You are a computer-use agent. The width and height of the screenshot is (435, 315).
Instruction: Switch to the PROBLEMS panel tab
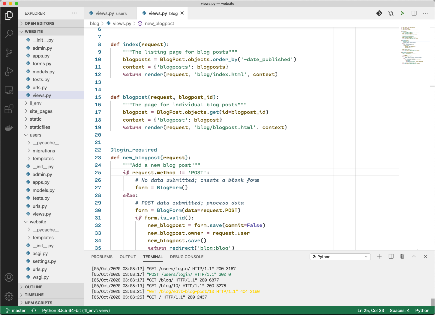pyautogui.click(x=102, y=257)
